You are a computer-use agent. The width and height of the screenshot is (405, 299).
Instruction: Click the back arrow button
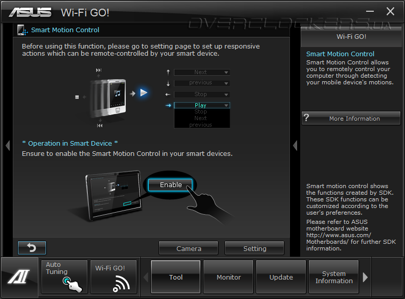coord(32,248)
